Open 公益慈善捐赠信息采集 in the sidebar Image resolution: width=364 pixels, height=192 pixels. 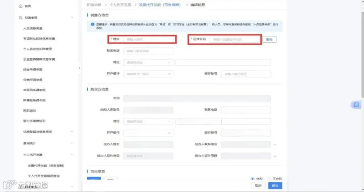pos(39,59)
